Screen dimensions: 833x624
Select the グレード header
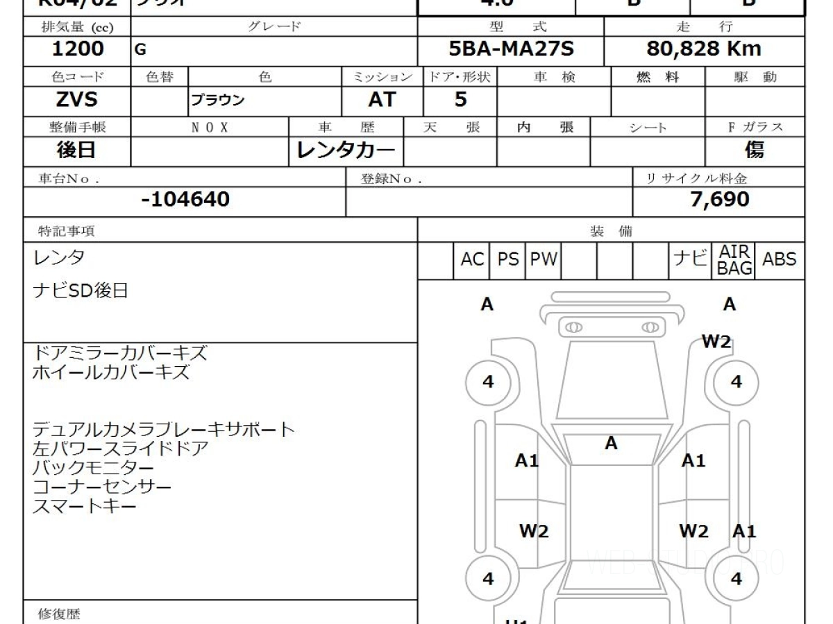[x=274, y=27]
